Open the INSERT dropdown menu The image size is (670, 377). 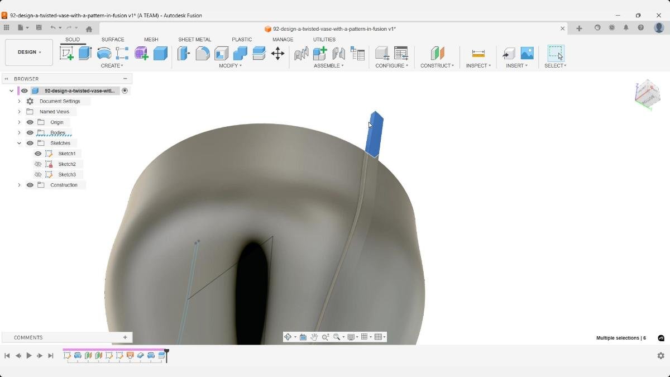coord(518,66)
